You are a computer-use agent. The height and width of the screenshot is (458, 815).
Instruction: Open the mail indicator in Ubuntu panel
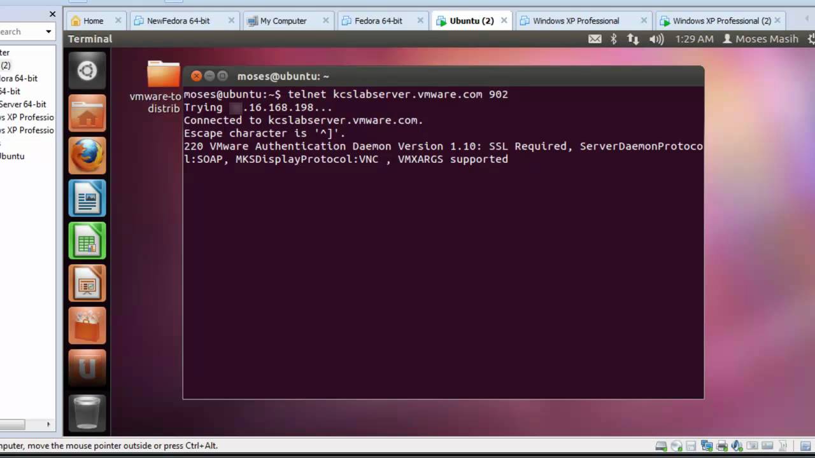tap(595, 39)
